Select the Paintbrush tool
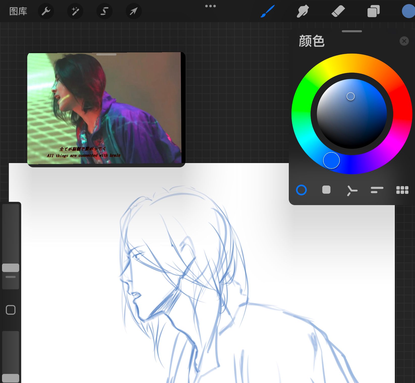 click(267, 11)
